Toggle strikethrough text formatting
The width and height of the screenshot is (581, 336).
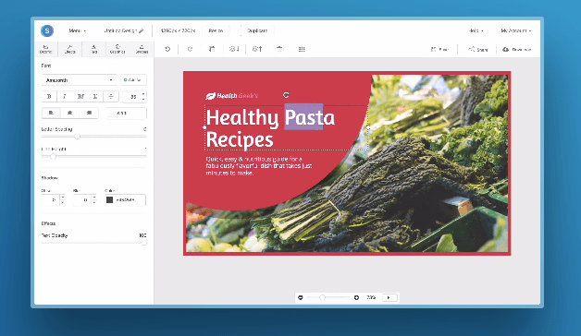(111, 97)
